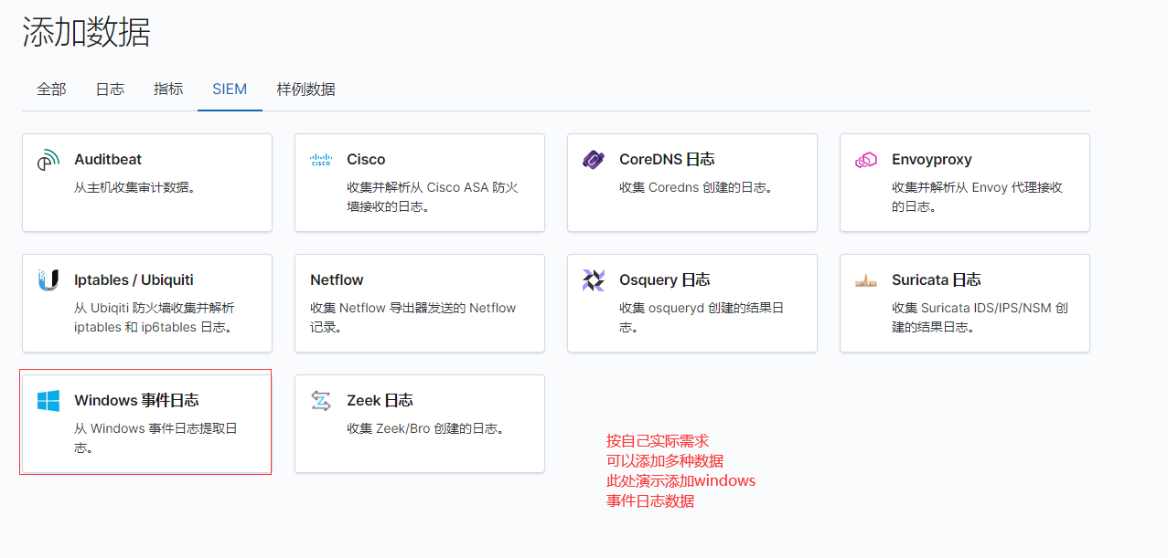Viewport: 1168px width, 558px height.
Task: Click text 从 Windows 事件日志提取日志。
Action: (x=156, y=438)
